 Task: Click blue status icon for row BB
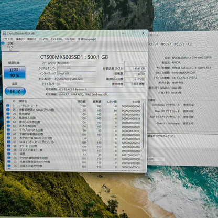click(9, 150)
